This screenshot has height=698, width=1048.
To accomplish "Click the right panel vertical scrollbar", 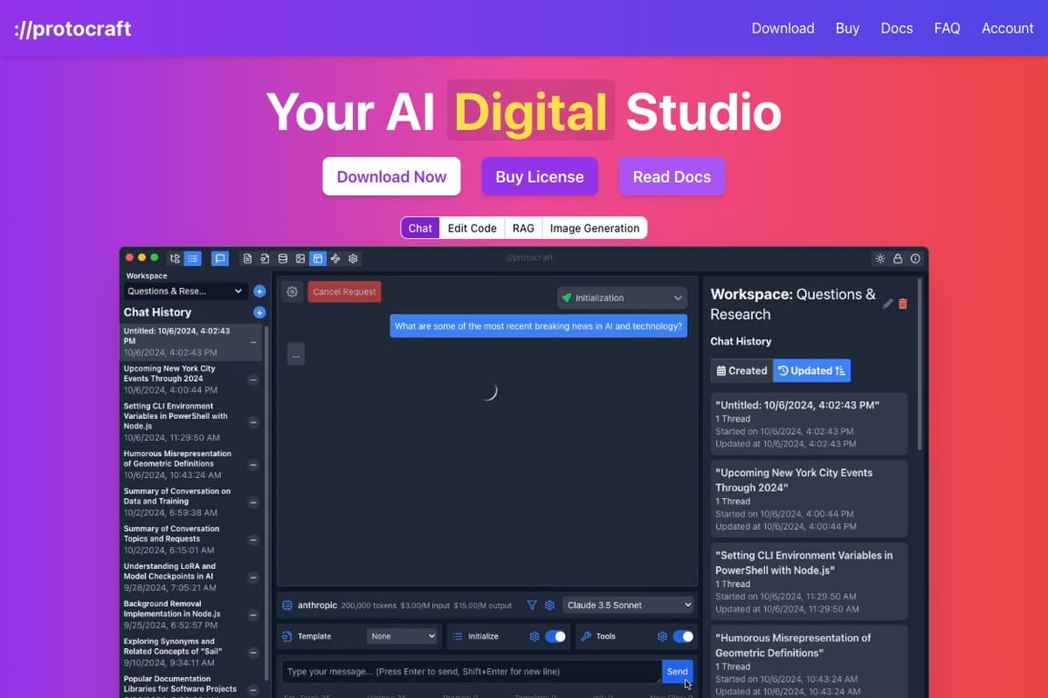I will (x=920, y=364).
